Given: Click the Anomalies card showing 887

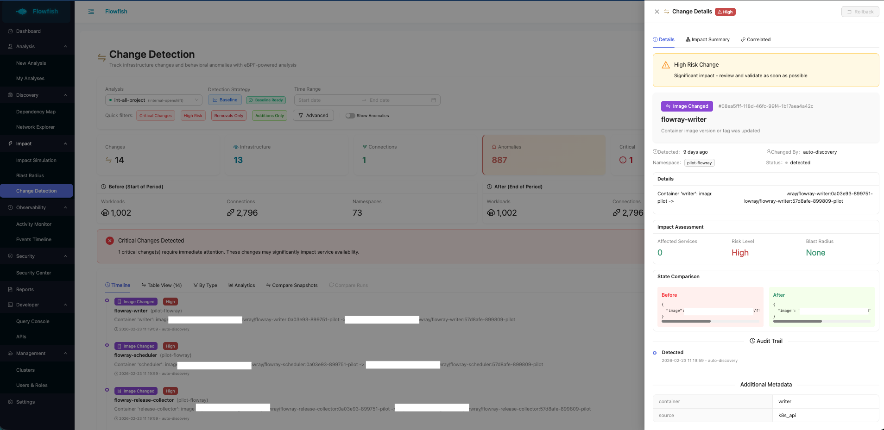Looking at the screenshot, I should [544, 155].
